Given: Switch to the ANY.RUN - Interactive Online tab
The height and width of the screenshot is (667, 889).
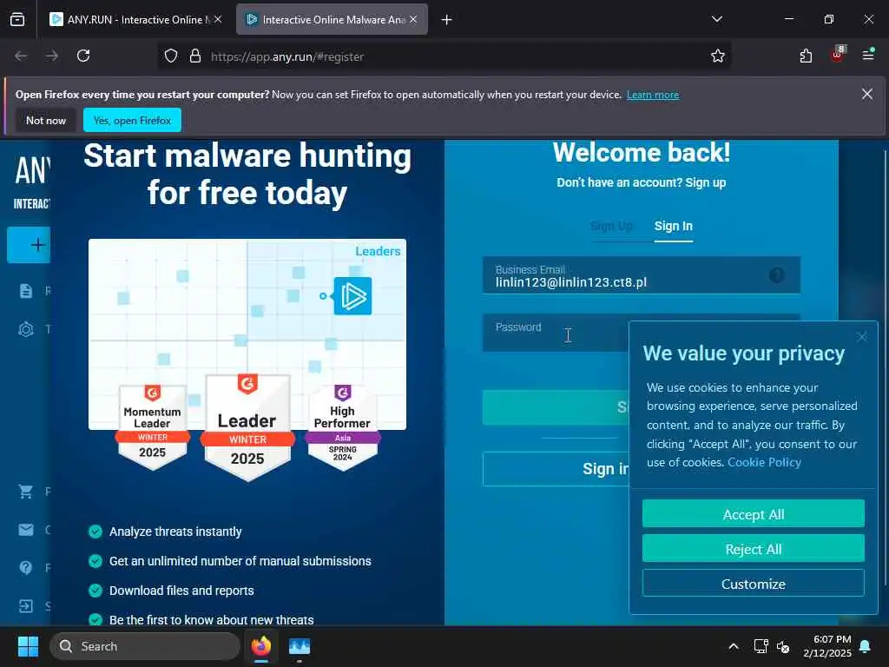Looking at the screenshot, I should (x=136, y=19).
